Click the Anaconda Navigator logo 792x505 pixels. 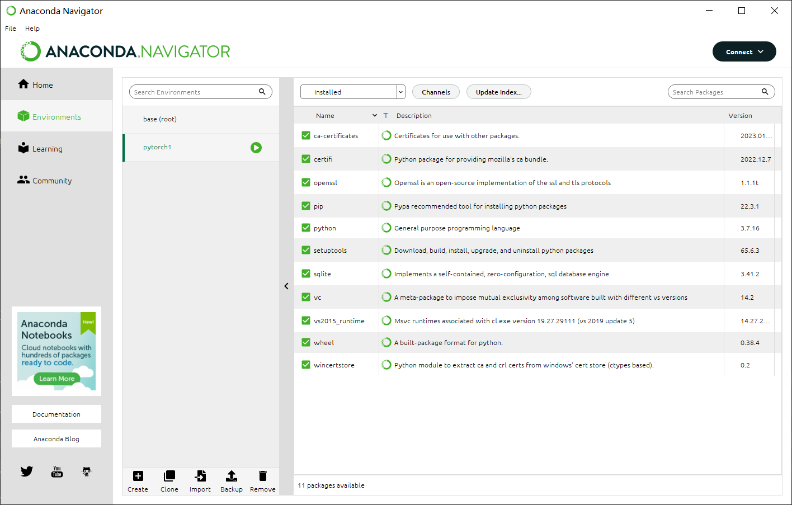125,51
